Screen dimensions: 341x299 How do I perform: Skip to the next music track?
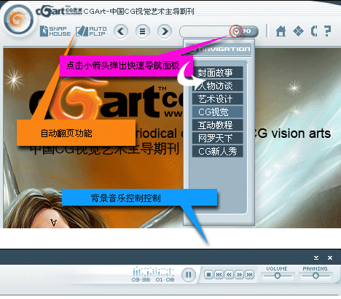[249, 275]
